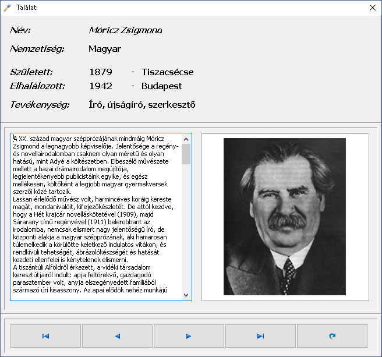The height and width of the screenshot is (357, 382).
Task: Click the Név: label
Action: [20, 30]
